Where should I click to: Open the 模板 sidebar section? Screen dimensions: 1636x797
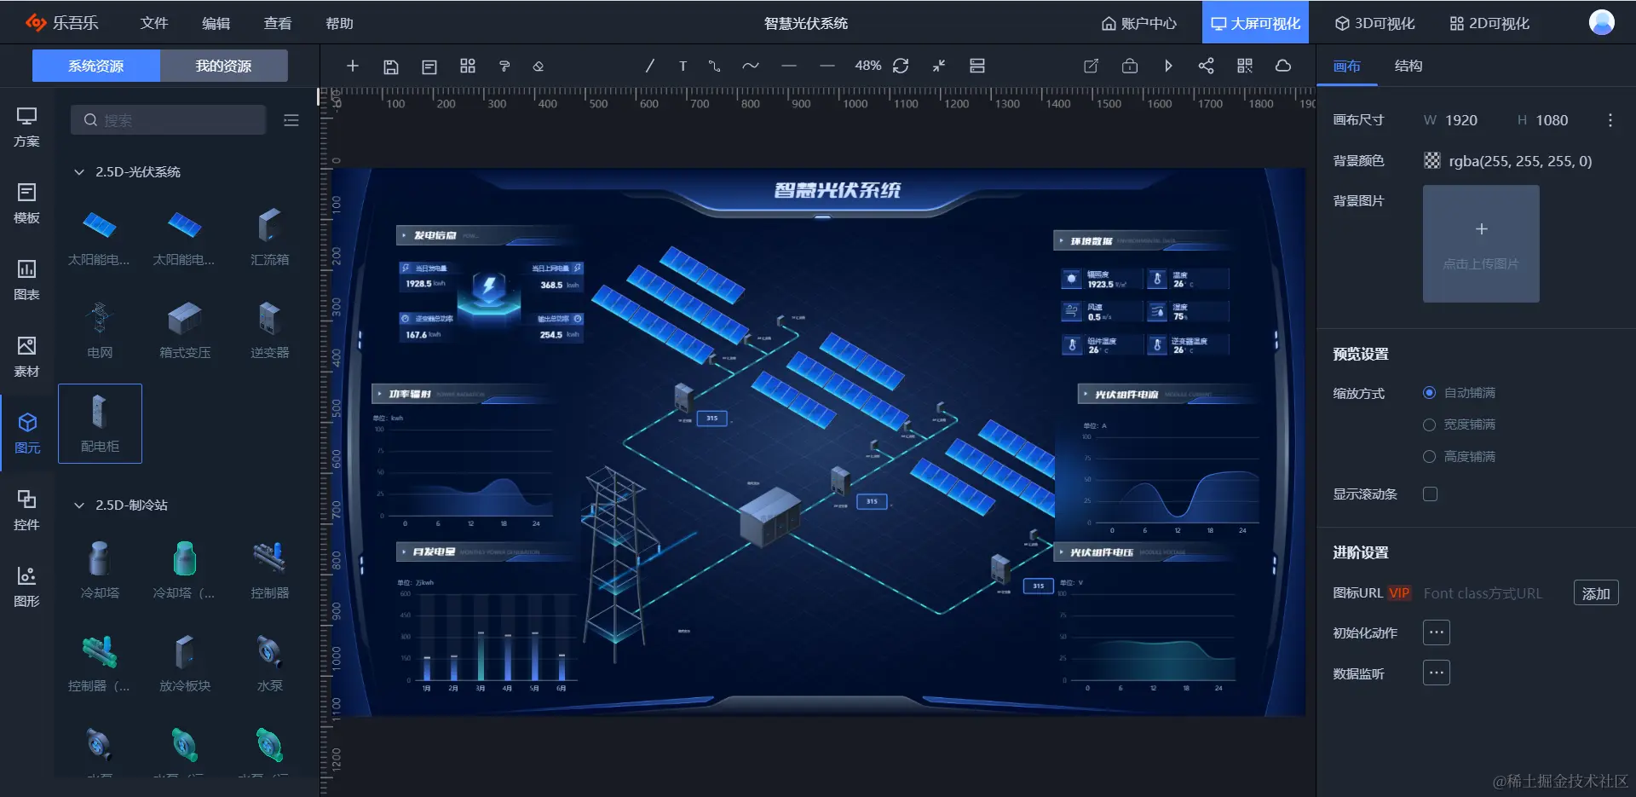27,204
